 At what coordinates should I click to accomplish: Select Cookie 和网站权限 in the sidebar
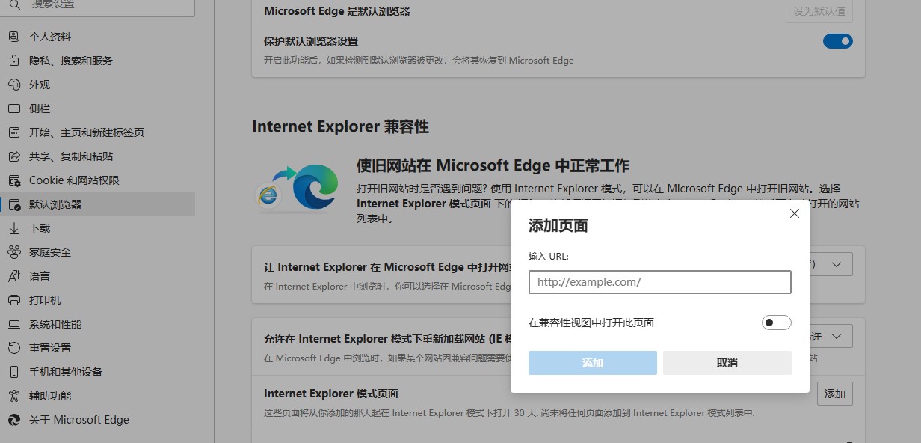pyautogui.click(x=74, y=180)
